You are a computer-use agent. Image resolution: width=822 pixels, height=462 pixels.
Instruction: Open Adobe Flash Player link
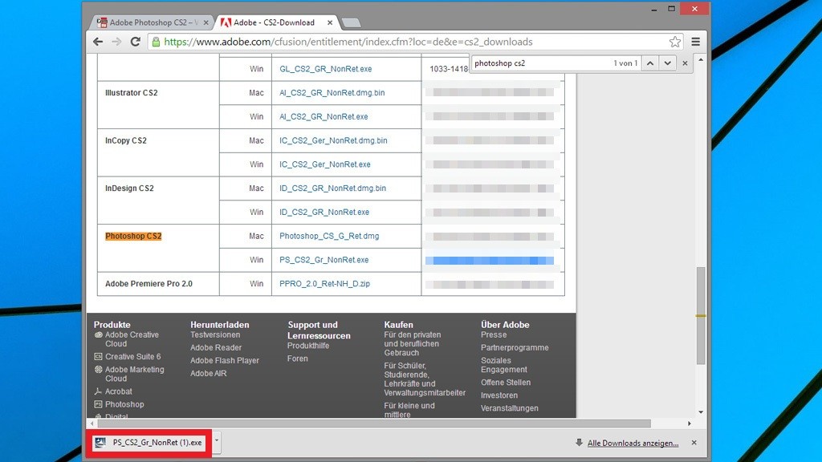tap(225, 361)
